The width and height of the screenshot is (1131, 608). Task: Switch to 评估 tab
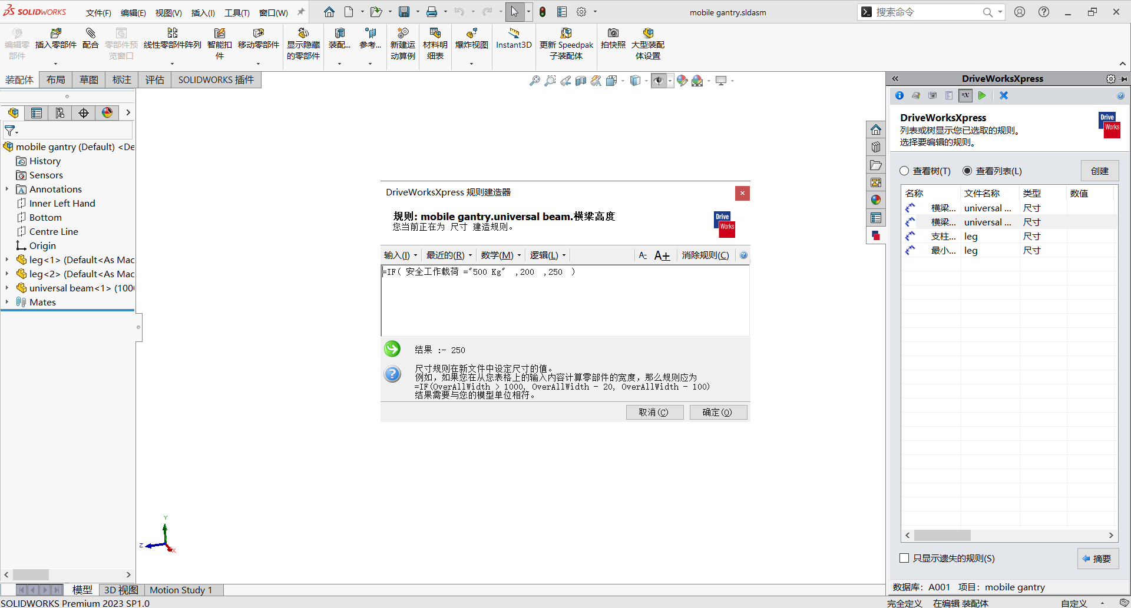tap(155, 79)
